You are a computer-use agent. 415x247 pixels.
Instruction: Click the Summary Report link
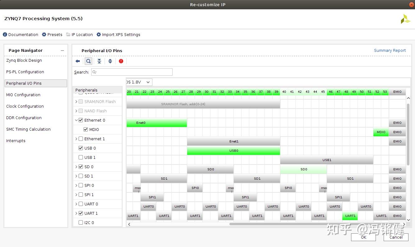click(390, 50)
